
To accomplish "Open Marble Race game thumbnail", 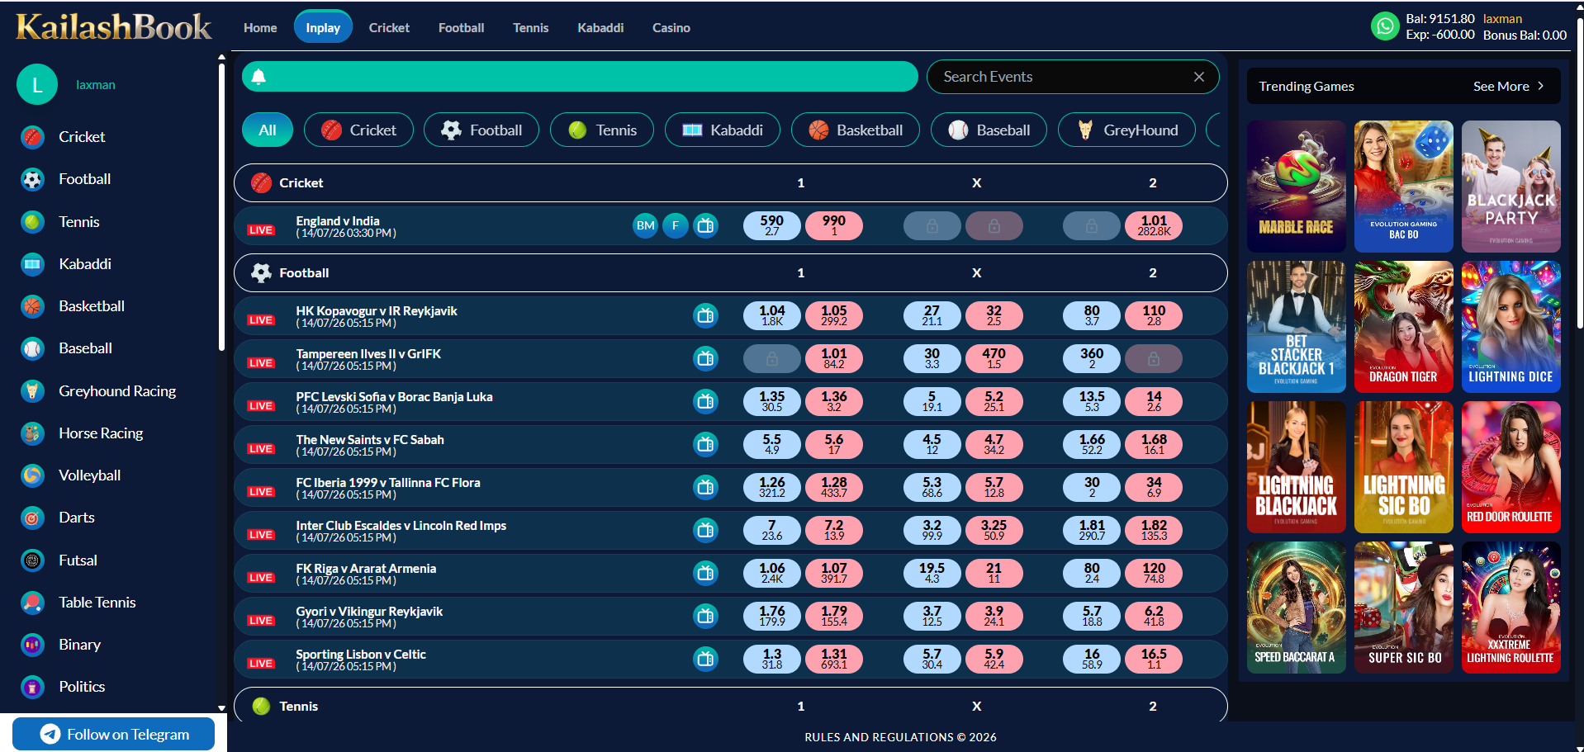I will (1296, 187).
